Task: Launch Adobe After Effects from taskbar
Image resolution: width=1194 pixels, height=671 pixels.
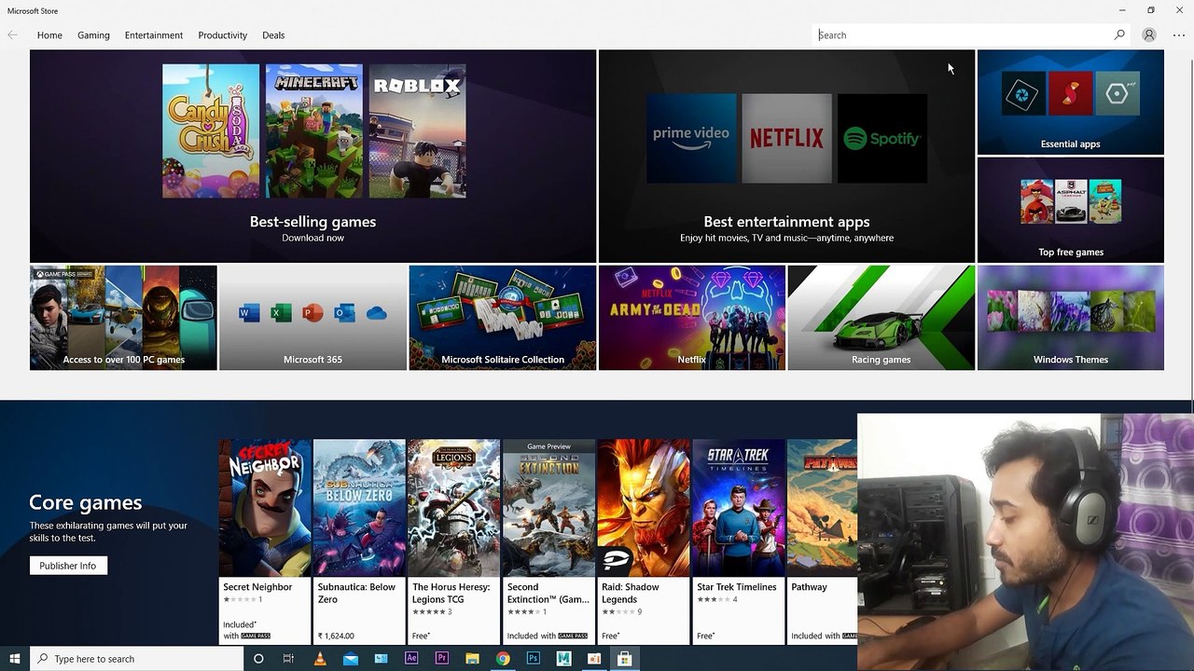Action: [411, 659]
